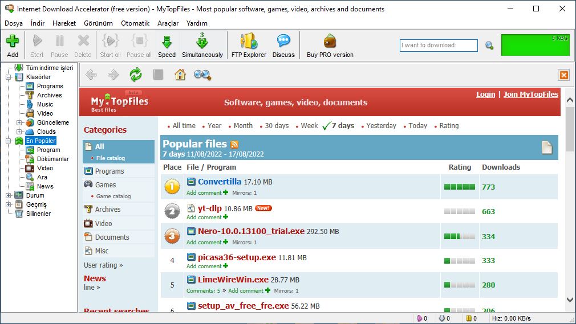Select Dökümanlar under En Popüler

[x=53, y=159]
